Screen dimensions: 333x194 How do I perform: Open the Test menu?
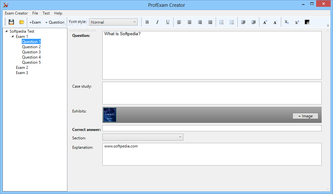(x=46, y=13)
